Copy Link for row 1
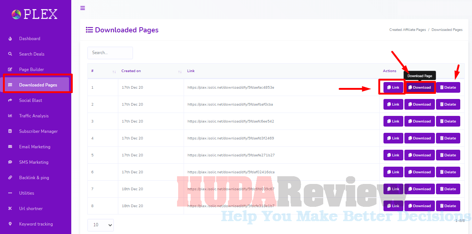Viewport: 472px width, 234px height. [393, 88]
